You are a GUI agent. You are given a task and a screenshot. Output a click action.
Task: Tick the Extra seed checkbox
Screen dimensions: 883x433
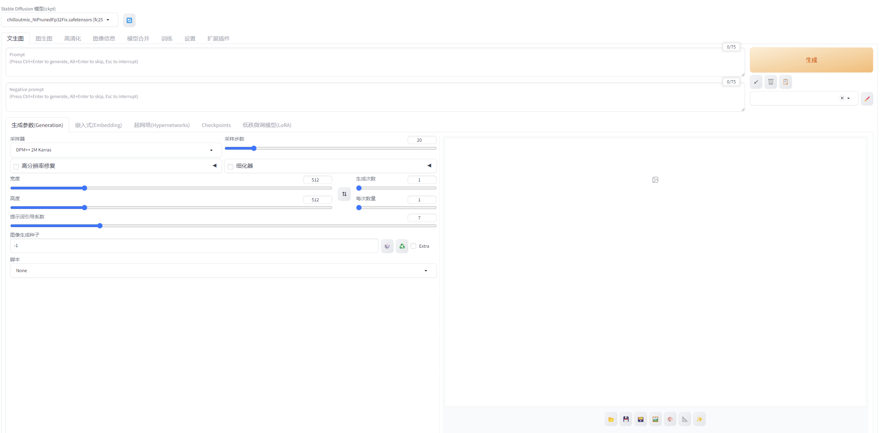click(413, 246)
